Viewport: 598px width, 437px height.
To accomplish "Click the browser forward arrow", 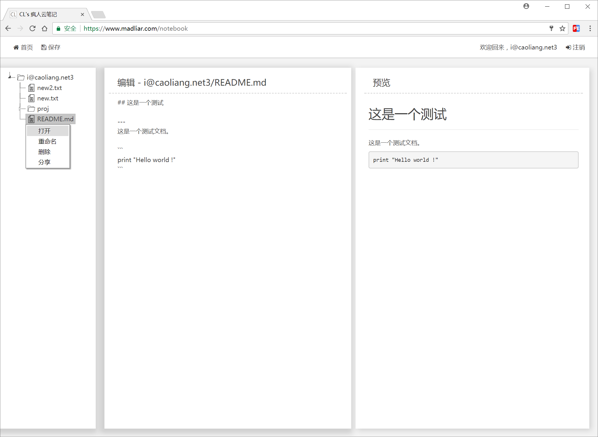I will (20, 28).
